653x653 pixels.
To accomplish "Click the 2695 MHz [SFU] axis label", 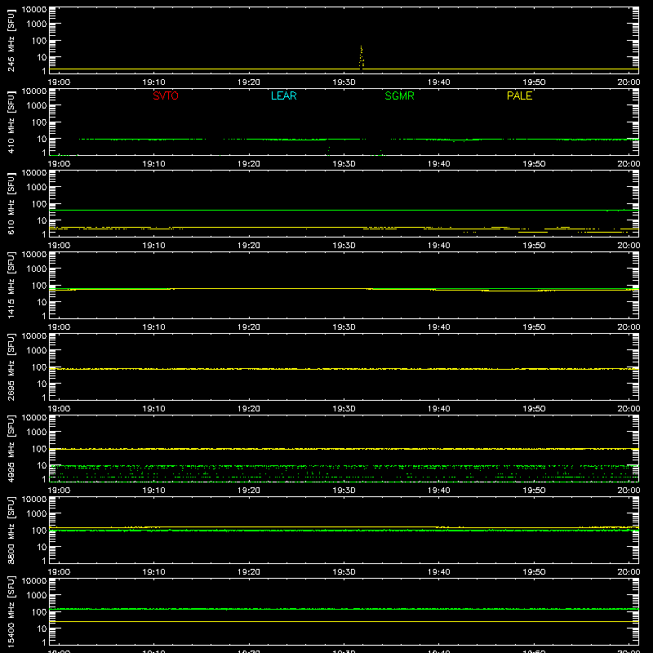I will tap(11, 366).
